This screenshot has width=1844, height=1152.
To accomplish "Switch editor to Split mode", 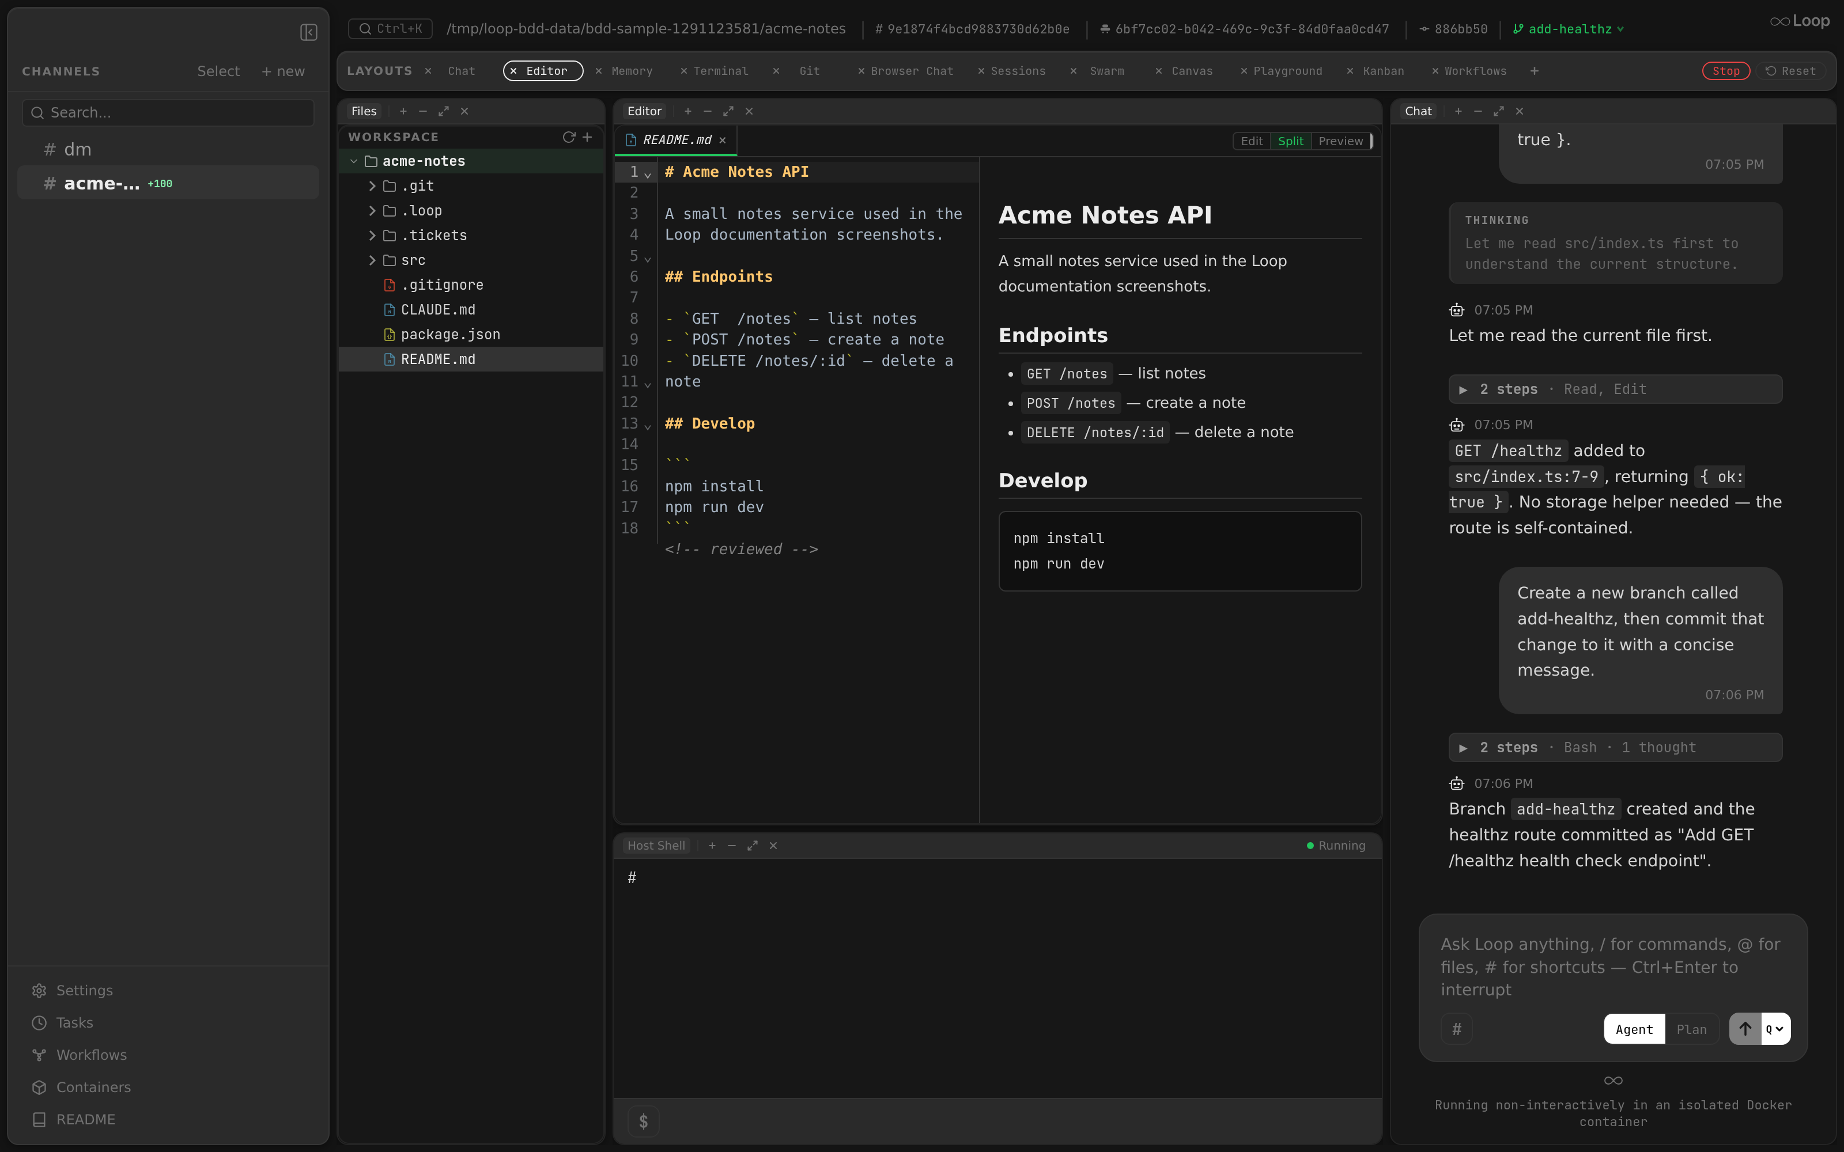I will coord(1291,141).
